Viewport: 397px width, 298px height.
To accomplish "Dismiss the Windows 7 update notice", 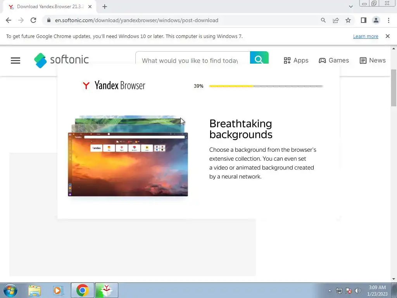I will 387,36.
